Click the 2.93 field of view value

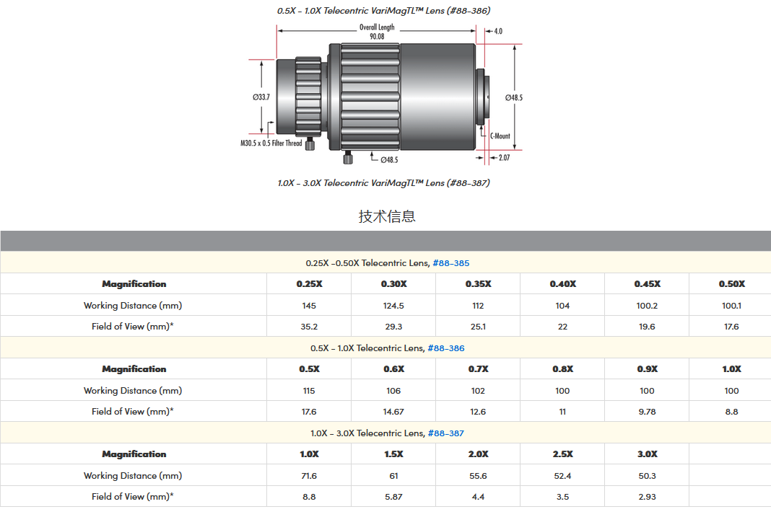tap(647, 497)
